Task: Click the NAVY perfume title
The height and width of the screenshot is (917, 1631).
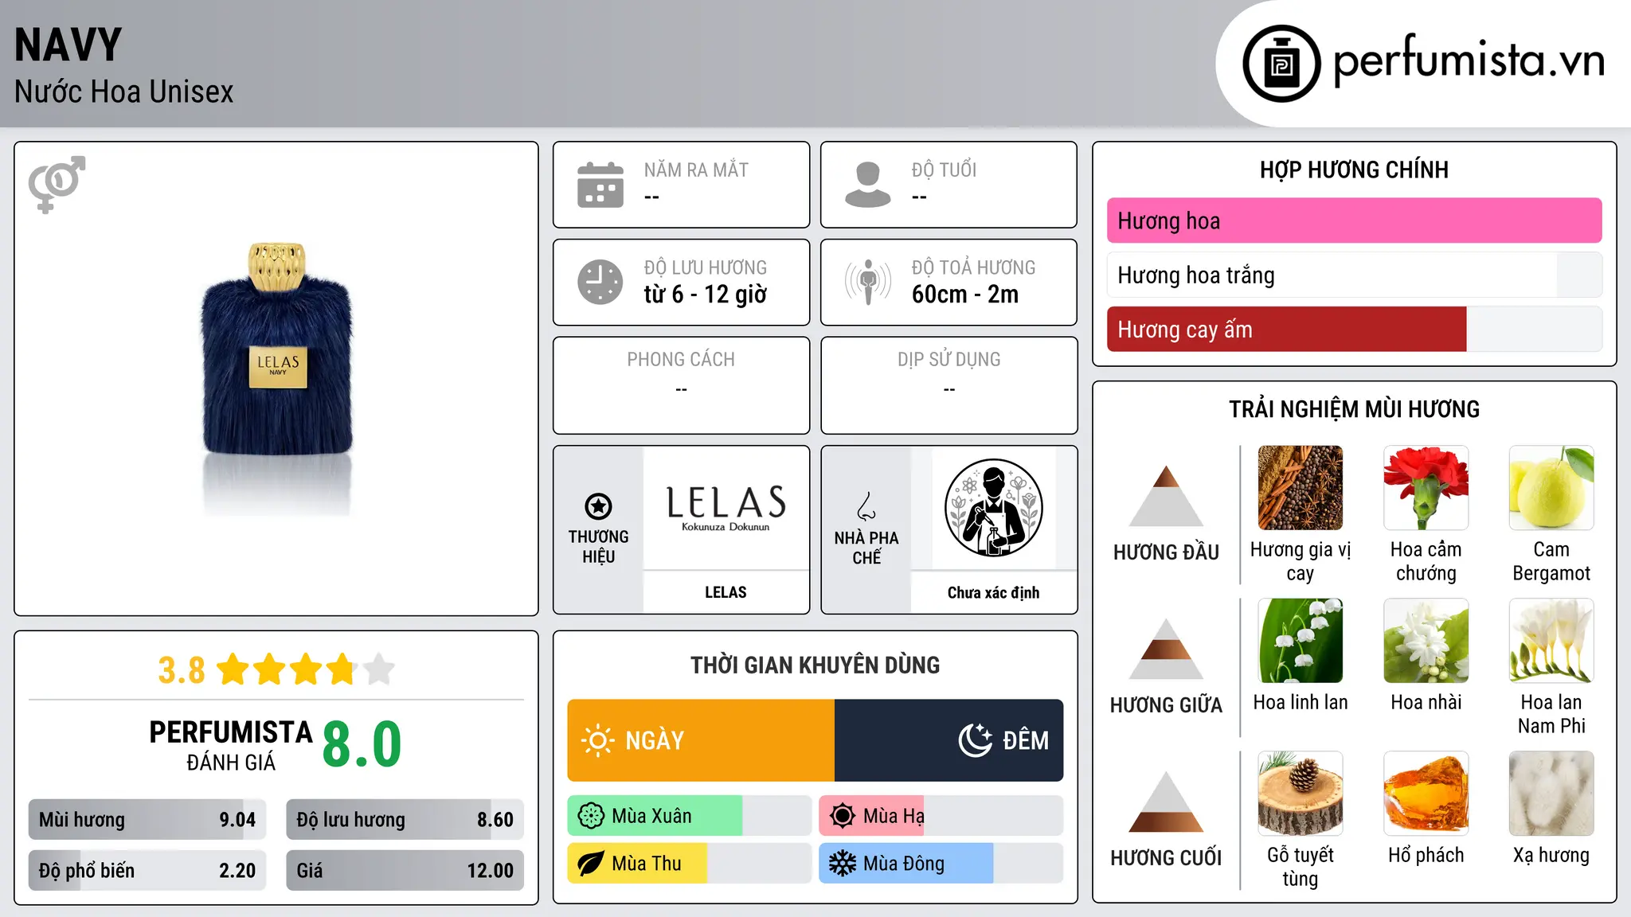Action: pyautogui.click(x=68, y=45)
